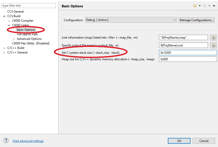218x147 pixels.
Task: Open the back history dropdown arrow
Action: (x=200, y=6)
